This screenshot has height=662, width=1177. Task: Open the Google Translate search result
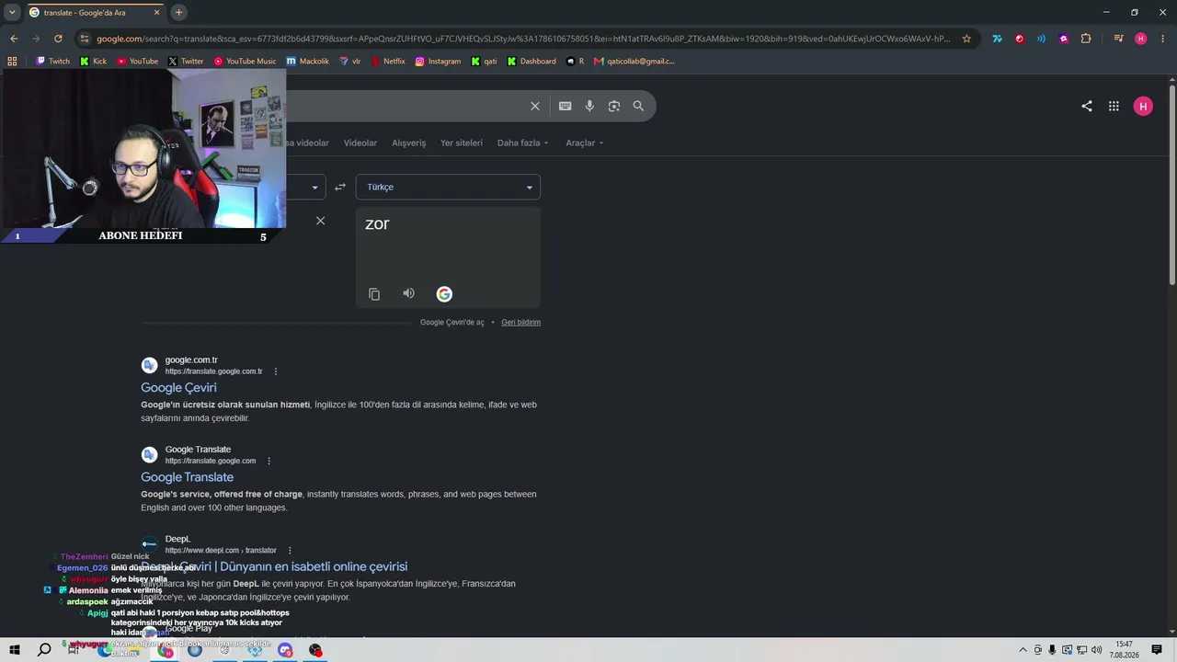(x=187, y=477)
